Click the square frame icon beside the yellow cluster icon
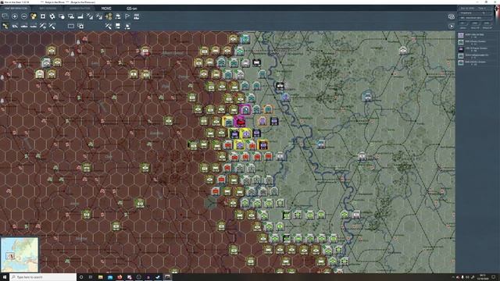Image resolution: width=500 pixels, height=281 pixels. 43,16
